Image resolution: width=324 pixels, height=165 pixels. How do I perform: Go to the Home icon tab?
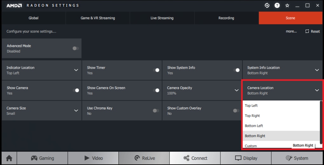9,158
